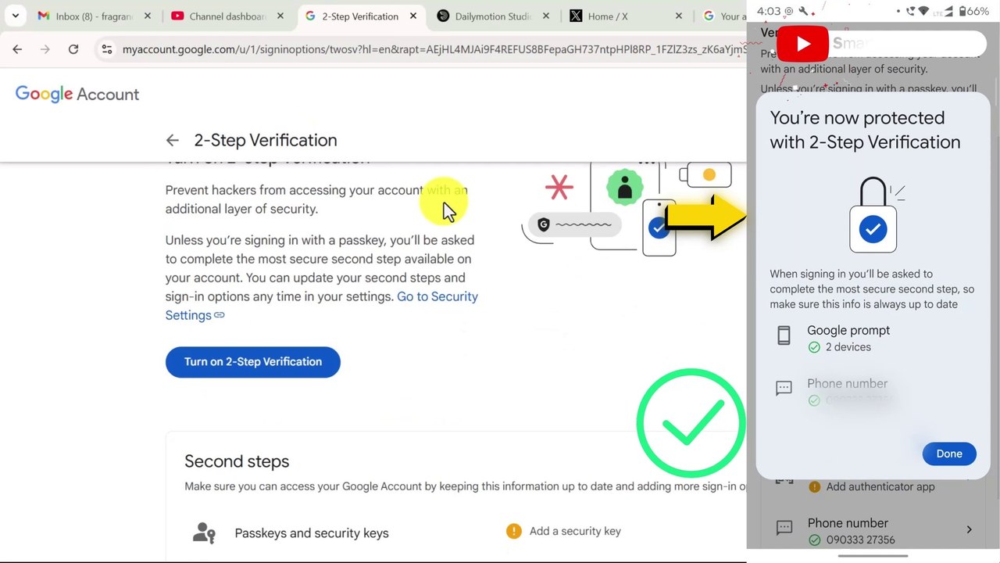This screenshot has width=1000, height=563.
Task: Select the 2-Step Verification tab
Action: 360,16
